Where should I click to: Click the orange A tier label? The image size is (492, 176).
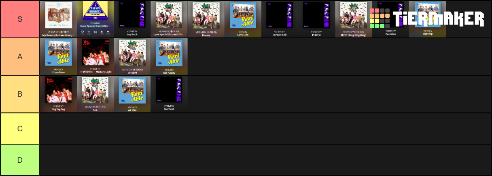click(20, 57)
